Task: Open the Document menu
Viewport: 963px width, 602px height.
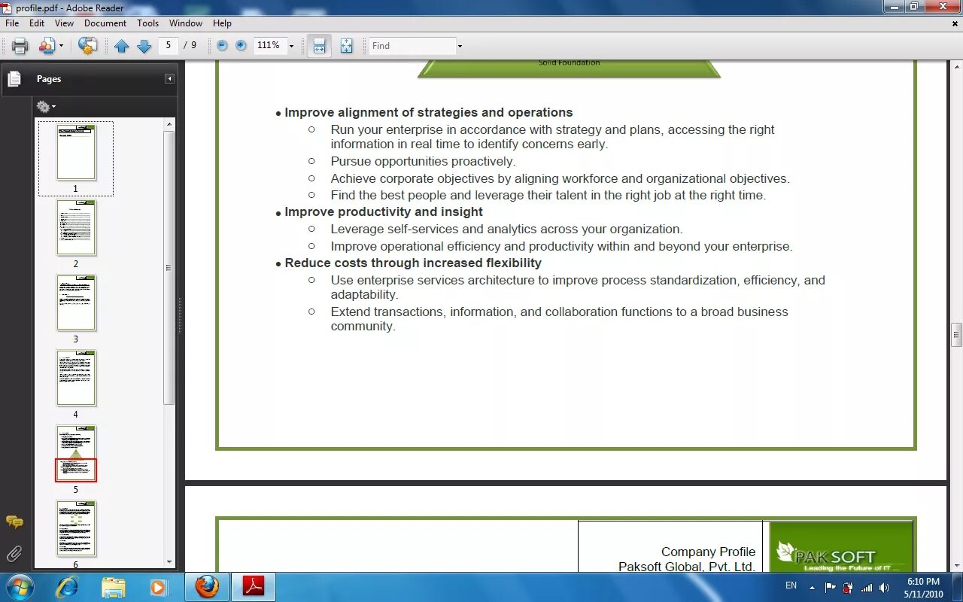Action: (105, 23)
